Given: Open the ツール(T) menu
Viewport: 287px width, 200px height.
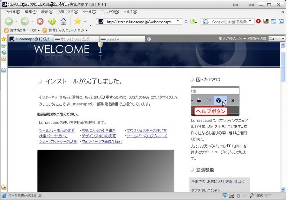Looking at the screenshot, I should [x=89, y=12].
